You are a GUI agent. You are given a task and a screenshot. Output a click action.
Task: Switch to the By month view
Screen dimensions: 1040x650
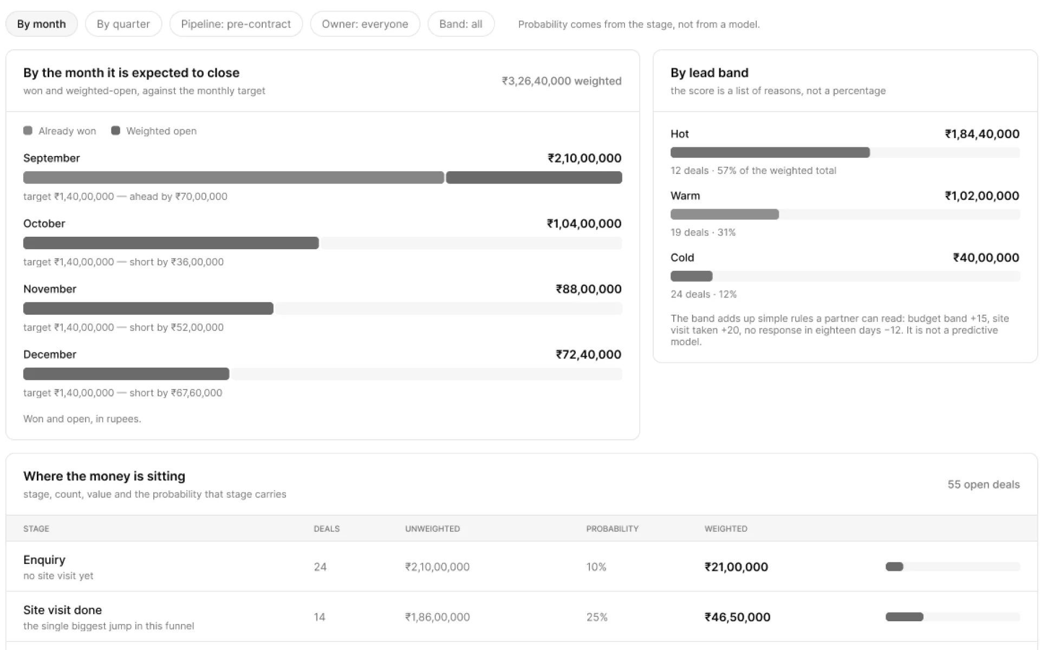[x=42, y=24]
